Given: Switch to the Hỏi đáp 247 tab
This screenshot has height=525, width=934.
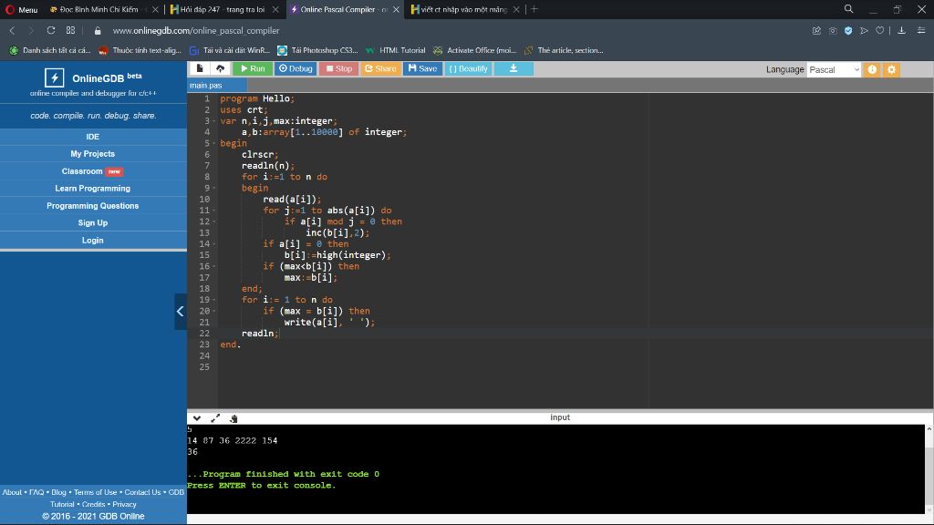Looking at the screenshot, I should pos(222,9).
